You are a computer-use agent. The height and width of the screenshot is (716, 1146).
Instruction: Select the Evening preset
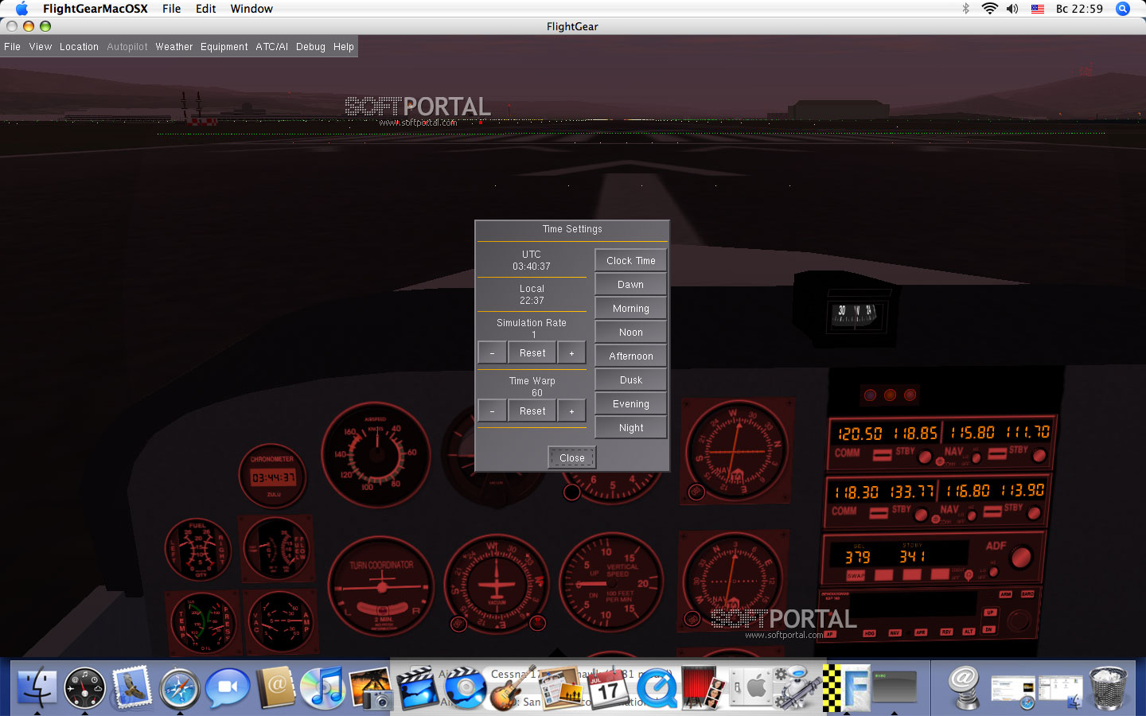pos(630,403)
